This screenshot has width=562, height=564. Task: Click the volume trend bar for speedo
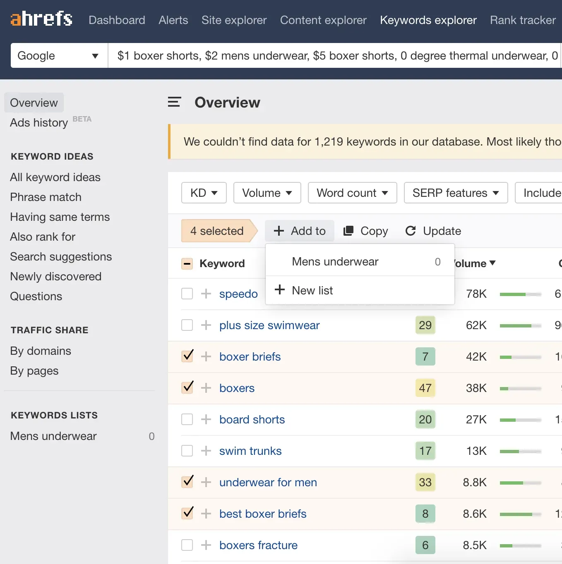click(520, 294)
